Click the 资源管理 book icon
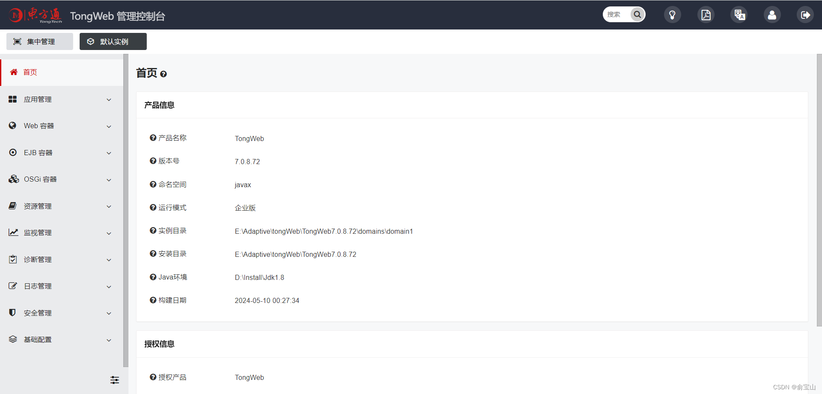 pyautogui.click(x=13, y=206)
